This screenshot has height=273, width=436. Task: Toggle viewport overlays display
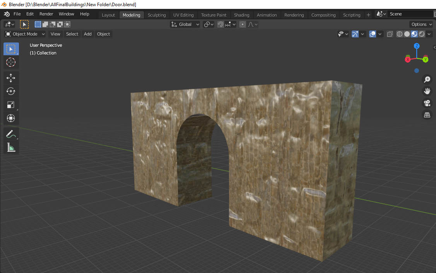(x=372, y=34)
